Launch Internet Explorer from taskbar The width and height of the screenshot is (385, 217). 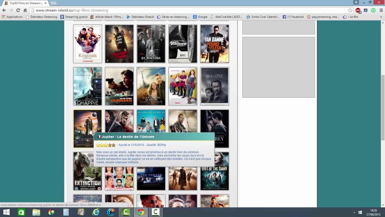coord(96,212)
